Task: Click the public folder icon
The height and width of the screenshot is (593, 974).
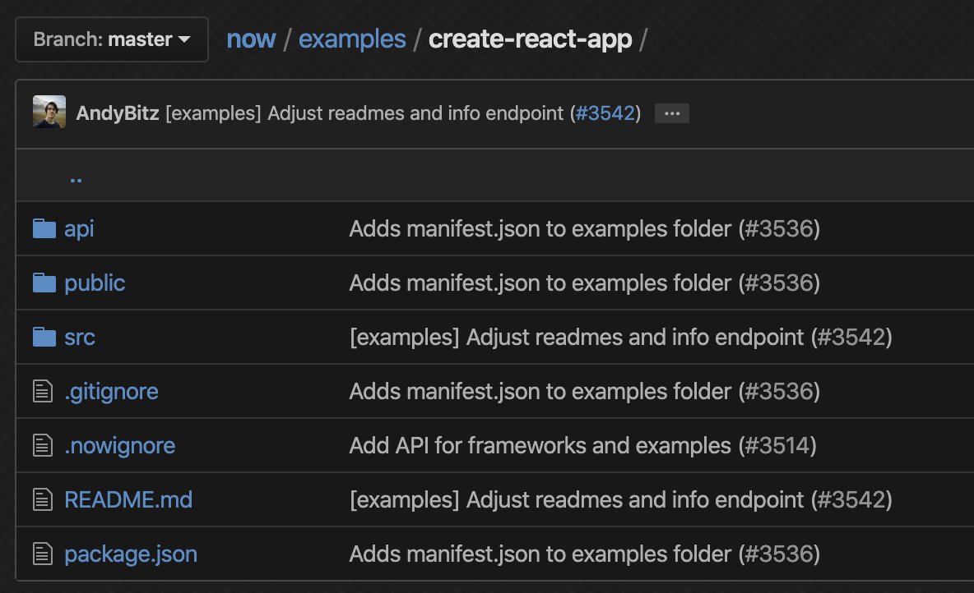Action: 44,283
